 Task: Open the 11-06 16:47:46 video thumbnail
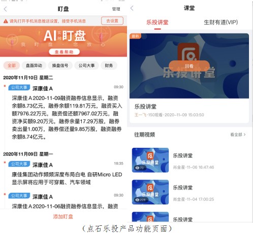pos(150,160)
